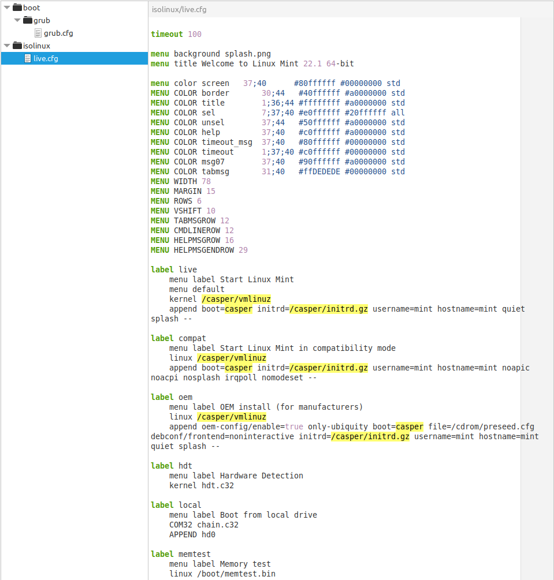554x580 pixels.
Task: Click the 'MENU COLOR tabmsg' line
Action: coord(278,171)
